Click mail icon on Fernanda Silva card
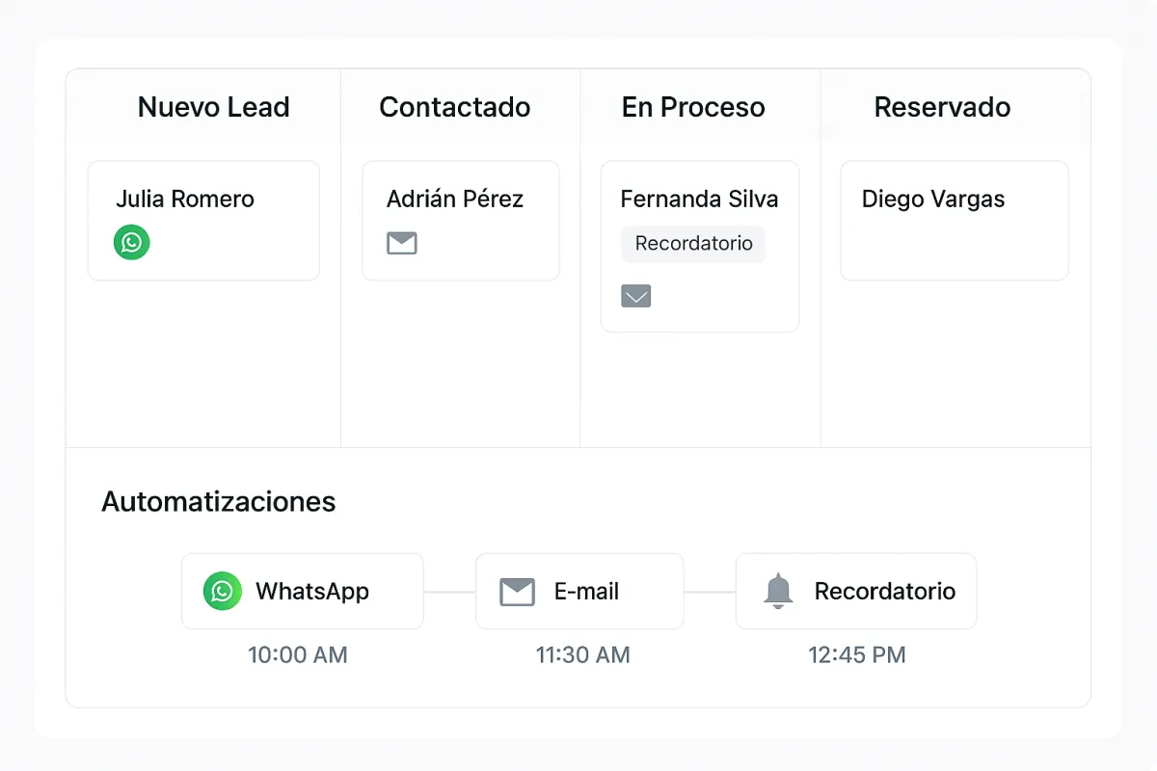 tap(636, 296)
